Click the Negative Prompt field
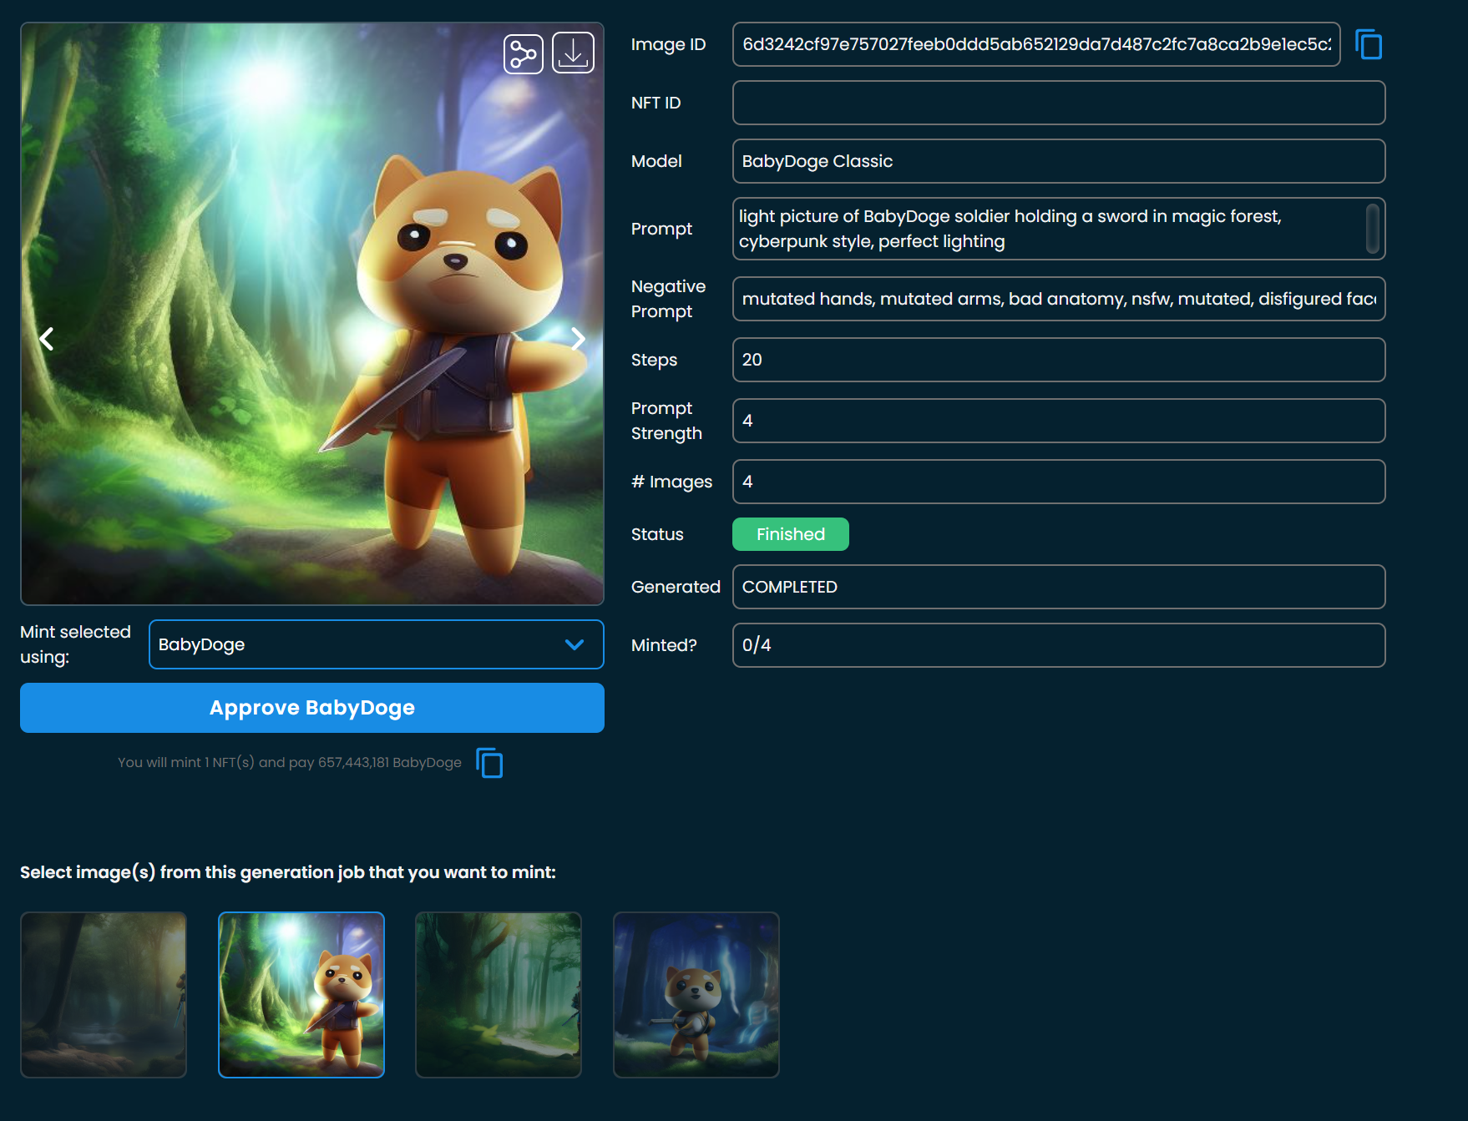Viewport: 1468px width, 1121px height. point(1059,299)
